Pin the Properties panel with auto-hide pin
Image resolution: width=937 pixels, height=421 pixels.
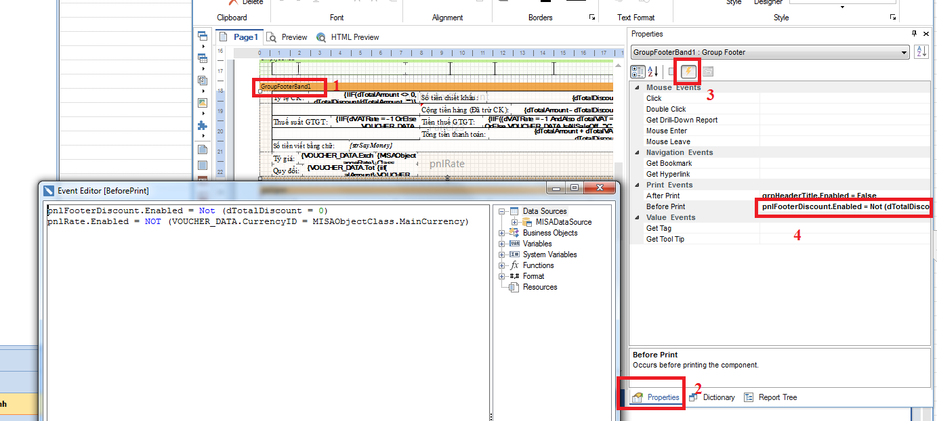coord(915,34)
